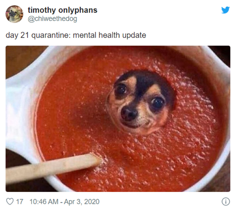Select the tweet text about day 21 quarantine

pyautogui.click(x=76, y=35)
